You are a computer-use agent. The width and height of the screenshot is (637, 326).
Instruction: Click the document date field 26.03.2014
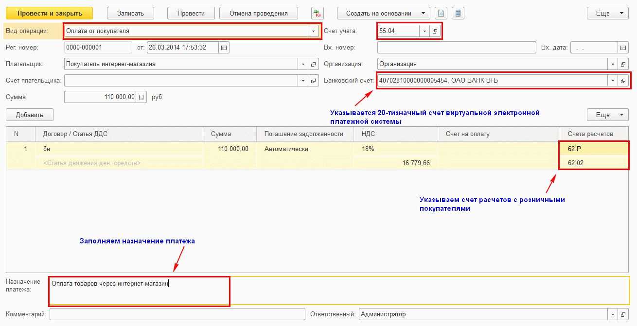pos(183,48)
